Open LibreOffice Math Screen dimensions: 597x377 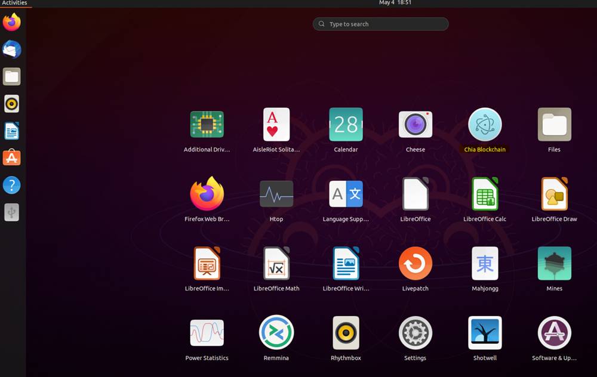pyautogui.click(x=276, y=264)
